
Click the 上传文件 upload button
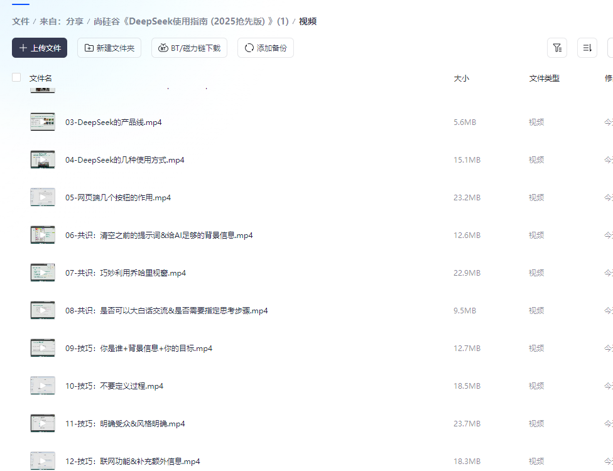(x=40, y=48)
